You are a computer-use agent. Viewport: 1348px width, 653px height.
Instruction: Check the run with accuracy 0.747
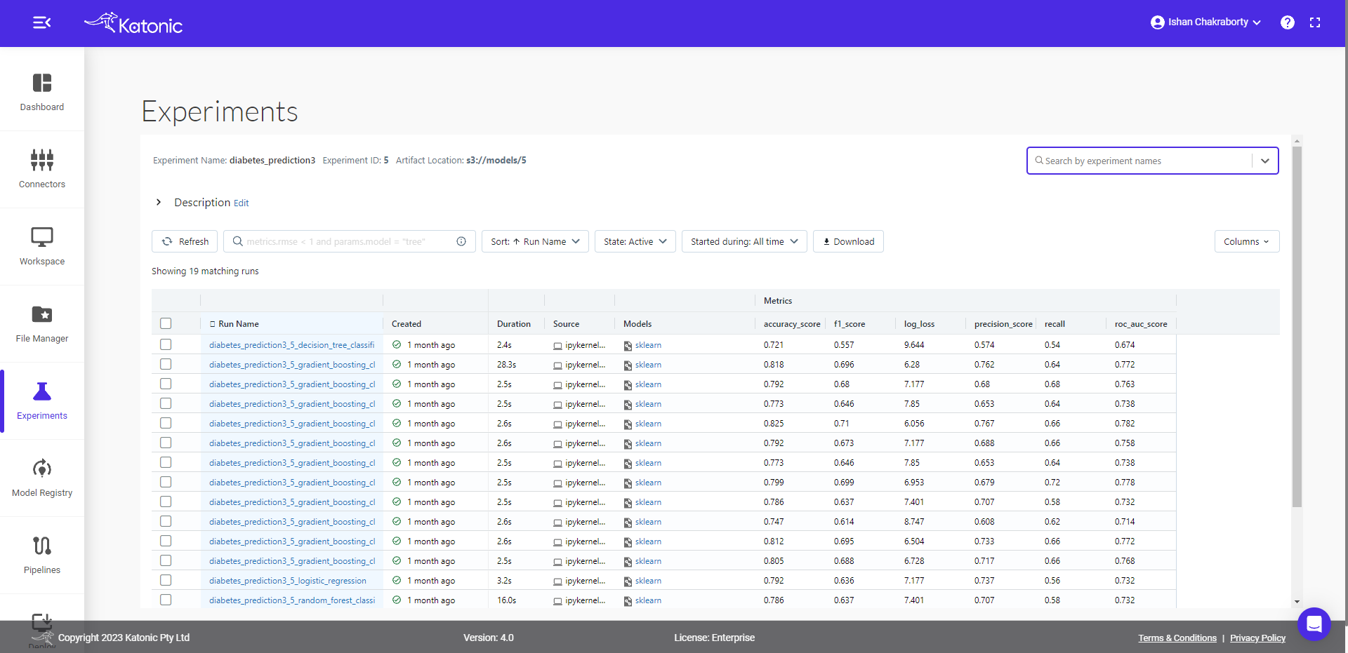(166, 521)
